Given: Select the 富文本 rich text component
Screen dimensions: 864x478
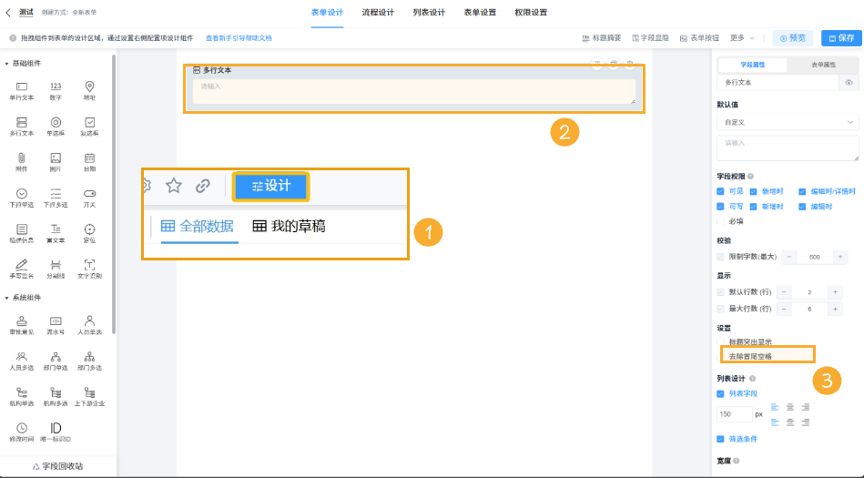Looking at the screenshot, I should (56, 234).
